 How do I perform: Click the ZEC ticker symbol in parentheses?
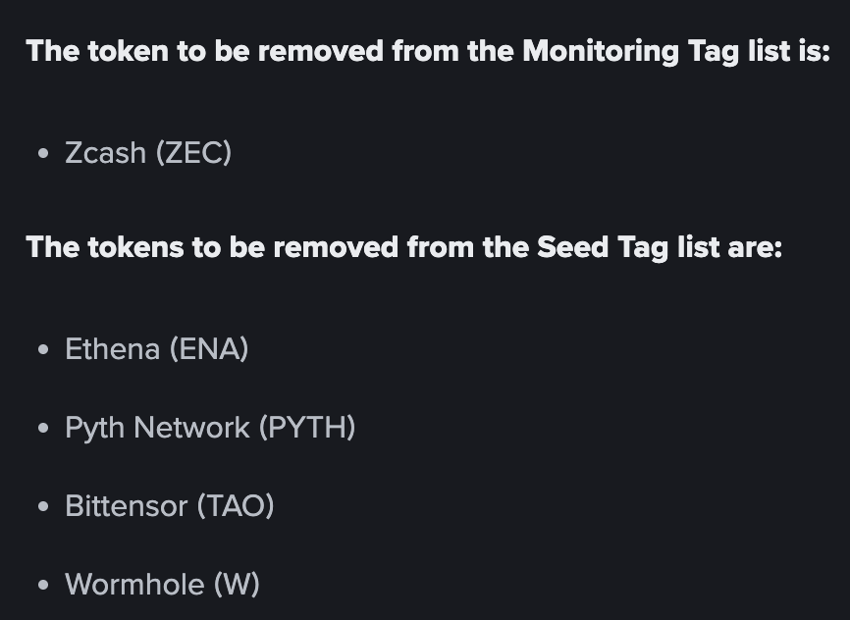pos(194,153)
